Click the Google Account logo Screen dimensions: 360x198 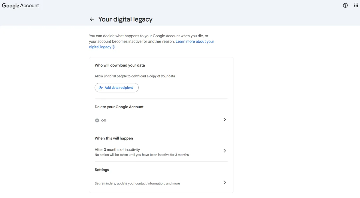[x=20, y=5]
